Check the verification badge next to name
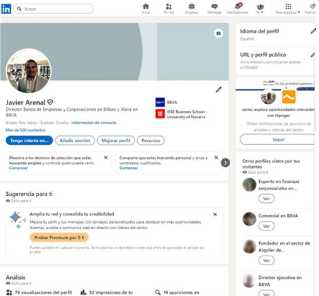Image resolution: width=319 pixels, height=296 pixels. click(x=50, y=102)
